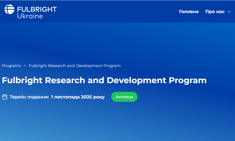This screenshot has height=141, width=235.
Task: Click the year 2025 in the deadline
Action: pos(86,97)
